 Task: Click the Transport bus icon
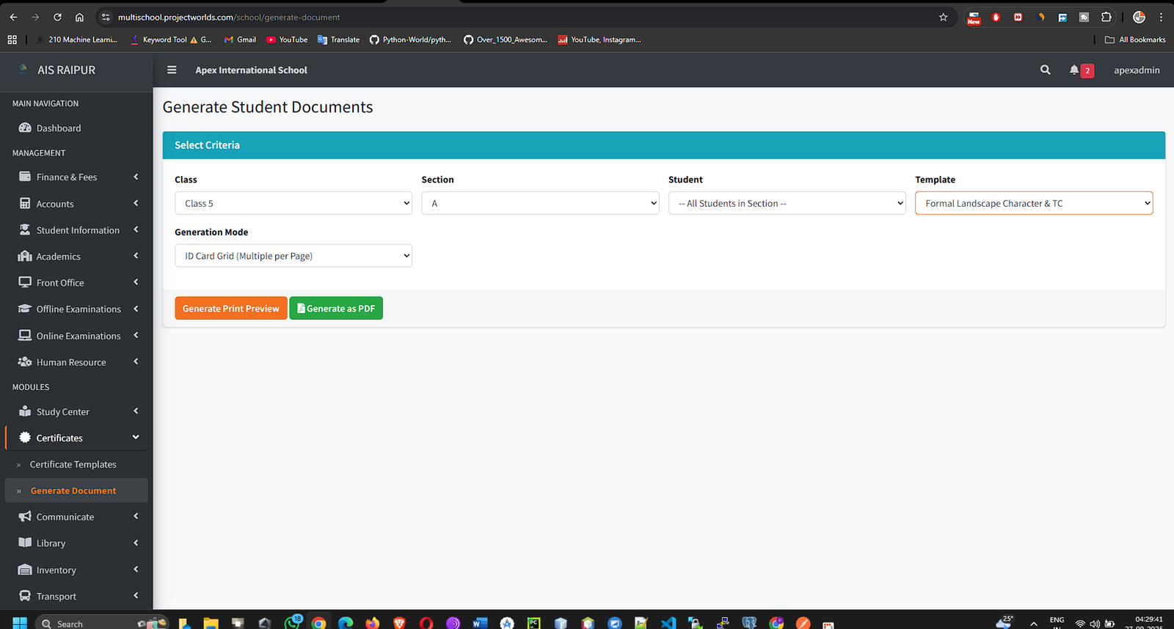[x=25, y=596]
